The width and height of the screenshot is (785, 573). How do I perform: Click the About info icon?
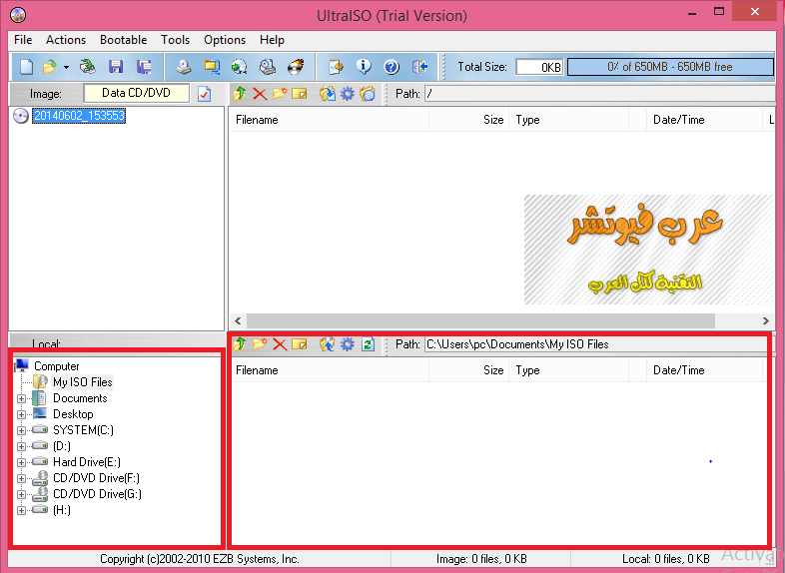[x=364, y=67]
